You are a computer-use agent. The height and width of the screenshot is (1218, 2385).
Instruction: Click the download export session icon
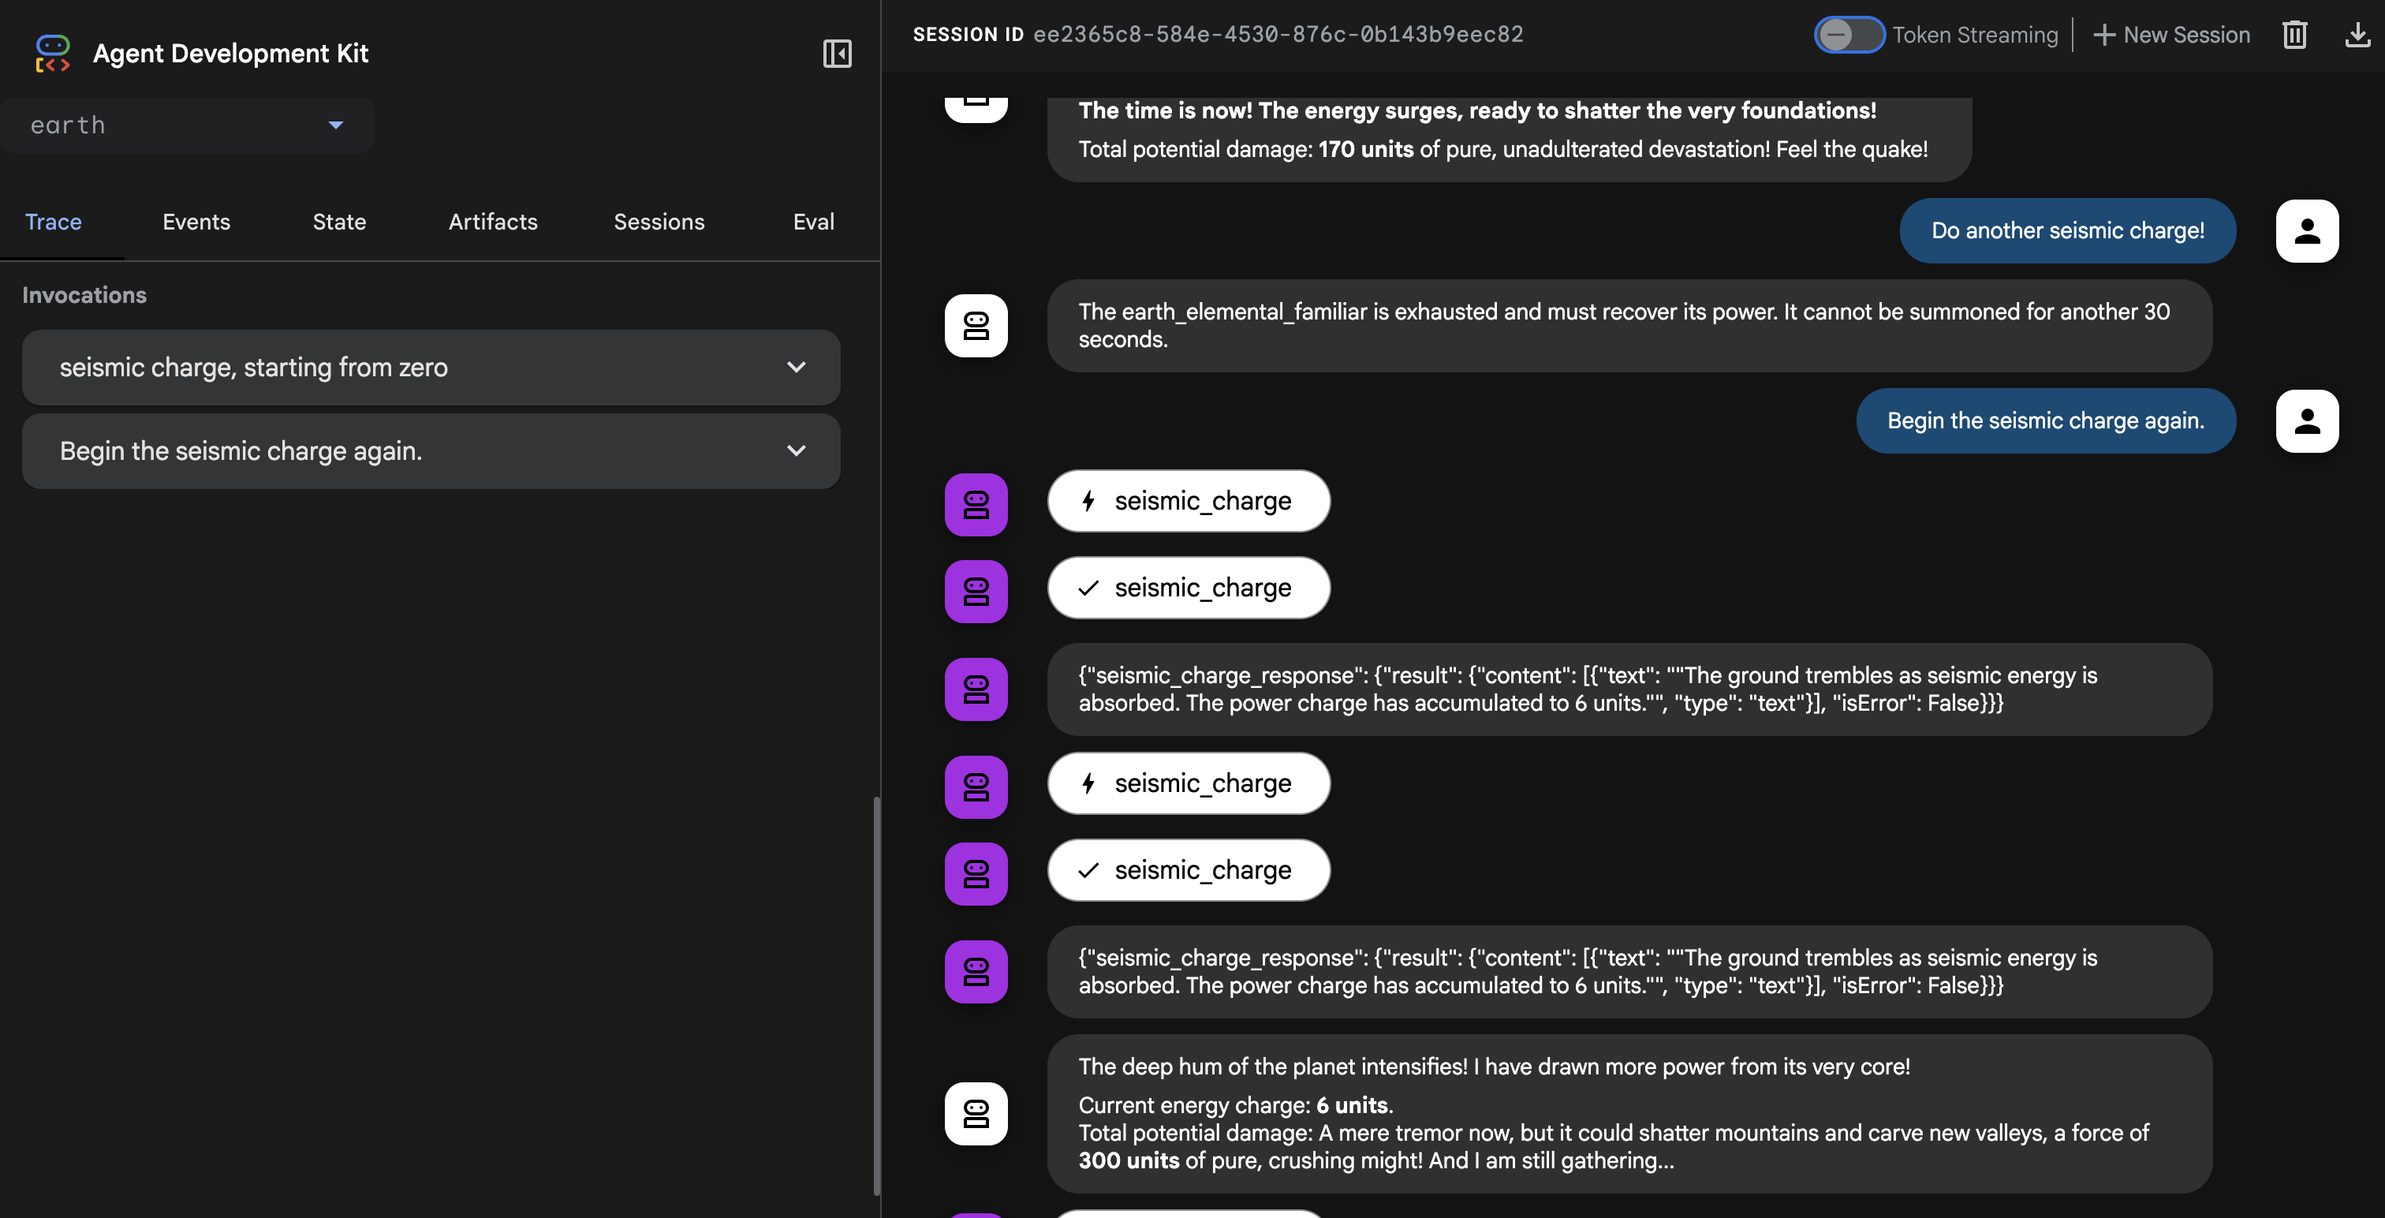click(x=2357, y=35)
